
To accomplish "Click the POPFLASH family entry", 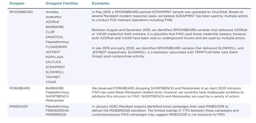I will (x=54, y=57).
